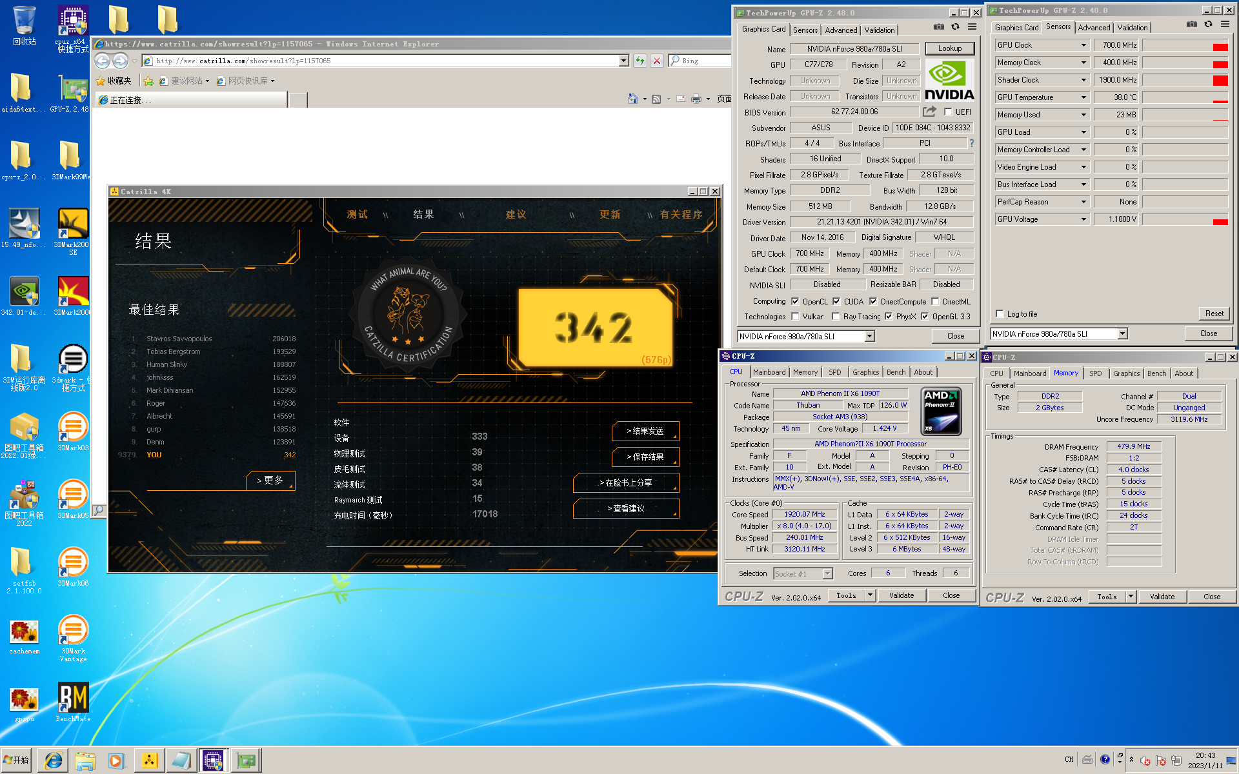This screenshot has width=1239, height=774.
Task: Click the IE forward navigation arrow
Action: coord(121,61)
